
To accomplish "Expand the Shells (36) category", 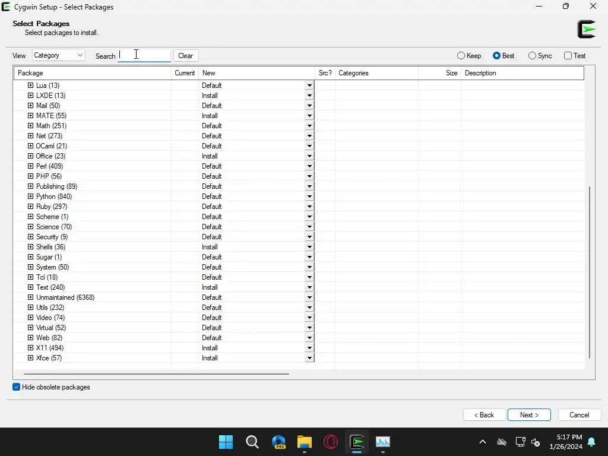I will (x=31, y=246).
